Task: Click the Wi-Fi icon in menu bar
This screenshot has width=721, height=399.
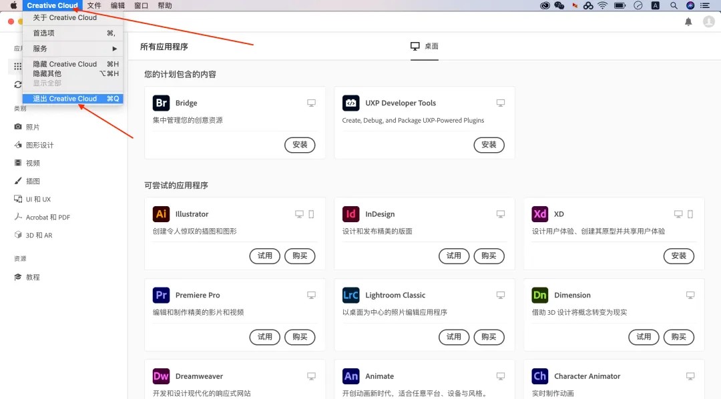Action: pyautogui.click(x=602, y=5)
